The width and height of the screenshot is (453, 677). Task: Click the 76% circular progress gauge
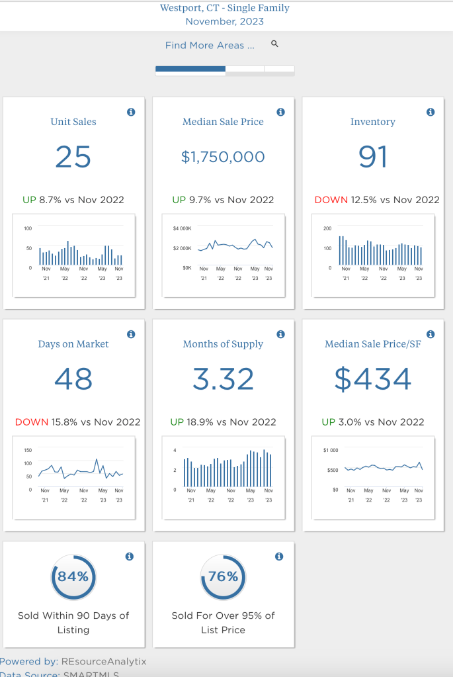point(223,577)
